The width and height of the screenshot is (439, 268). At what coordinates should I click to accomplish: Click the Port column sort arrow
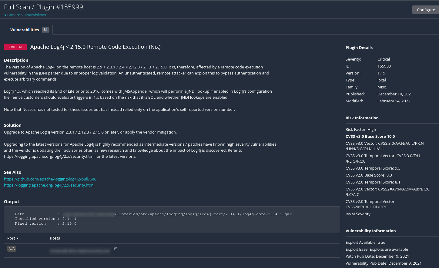tap(18, 238)
